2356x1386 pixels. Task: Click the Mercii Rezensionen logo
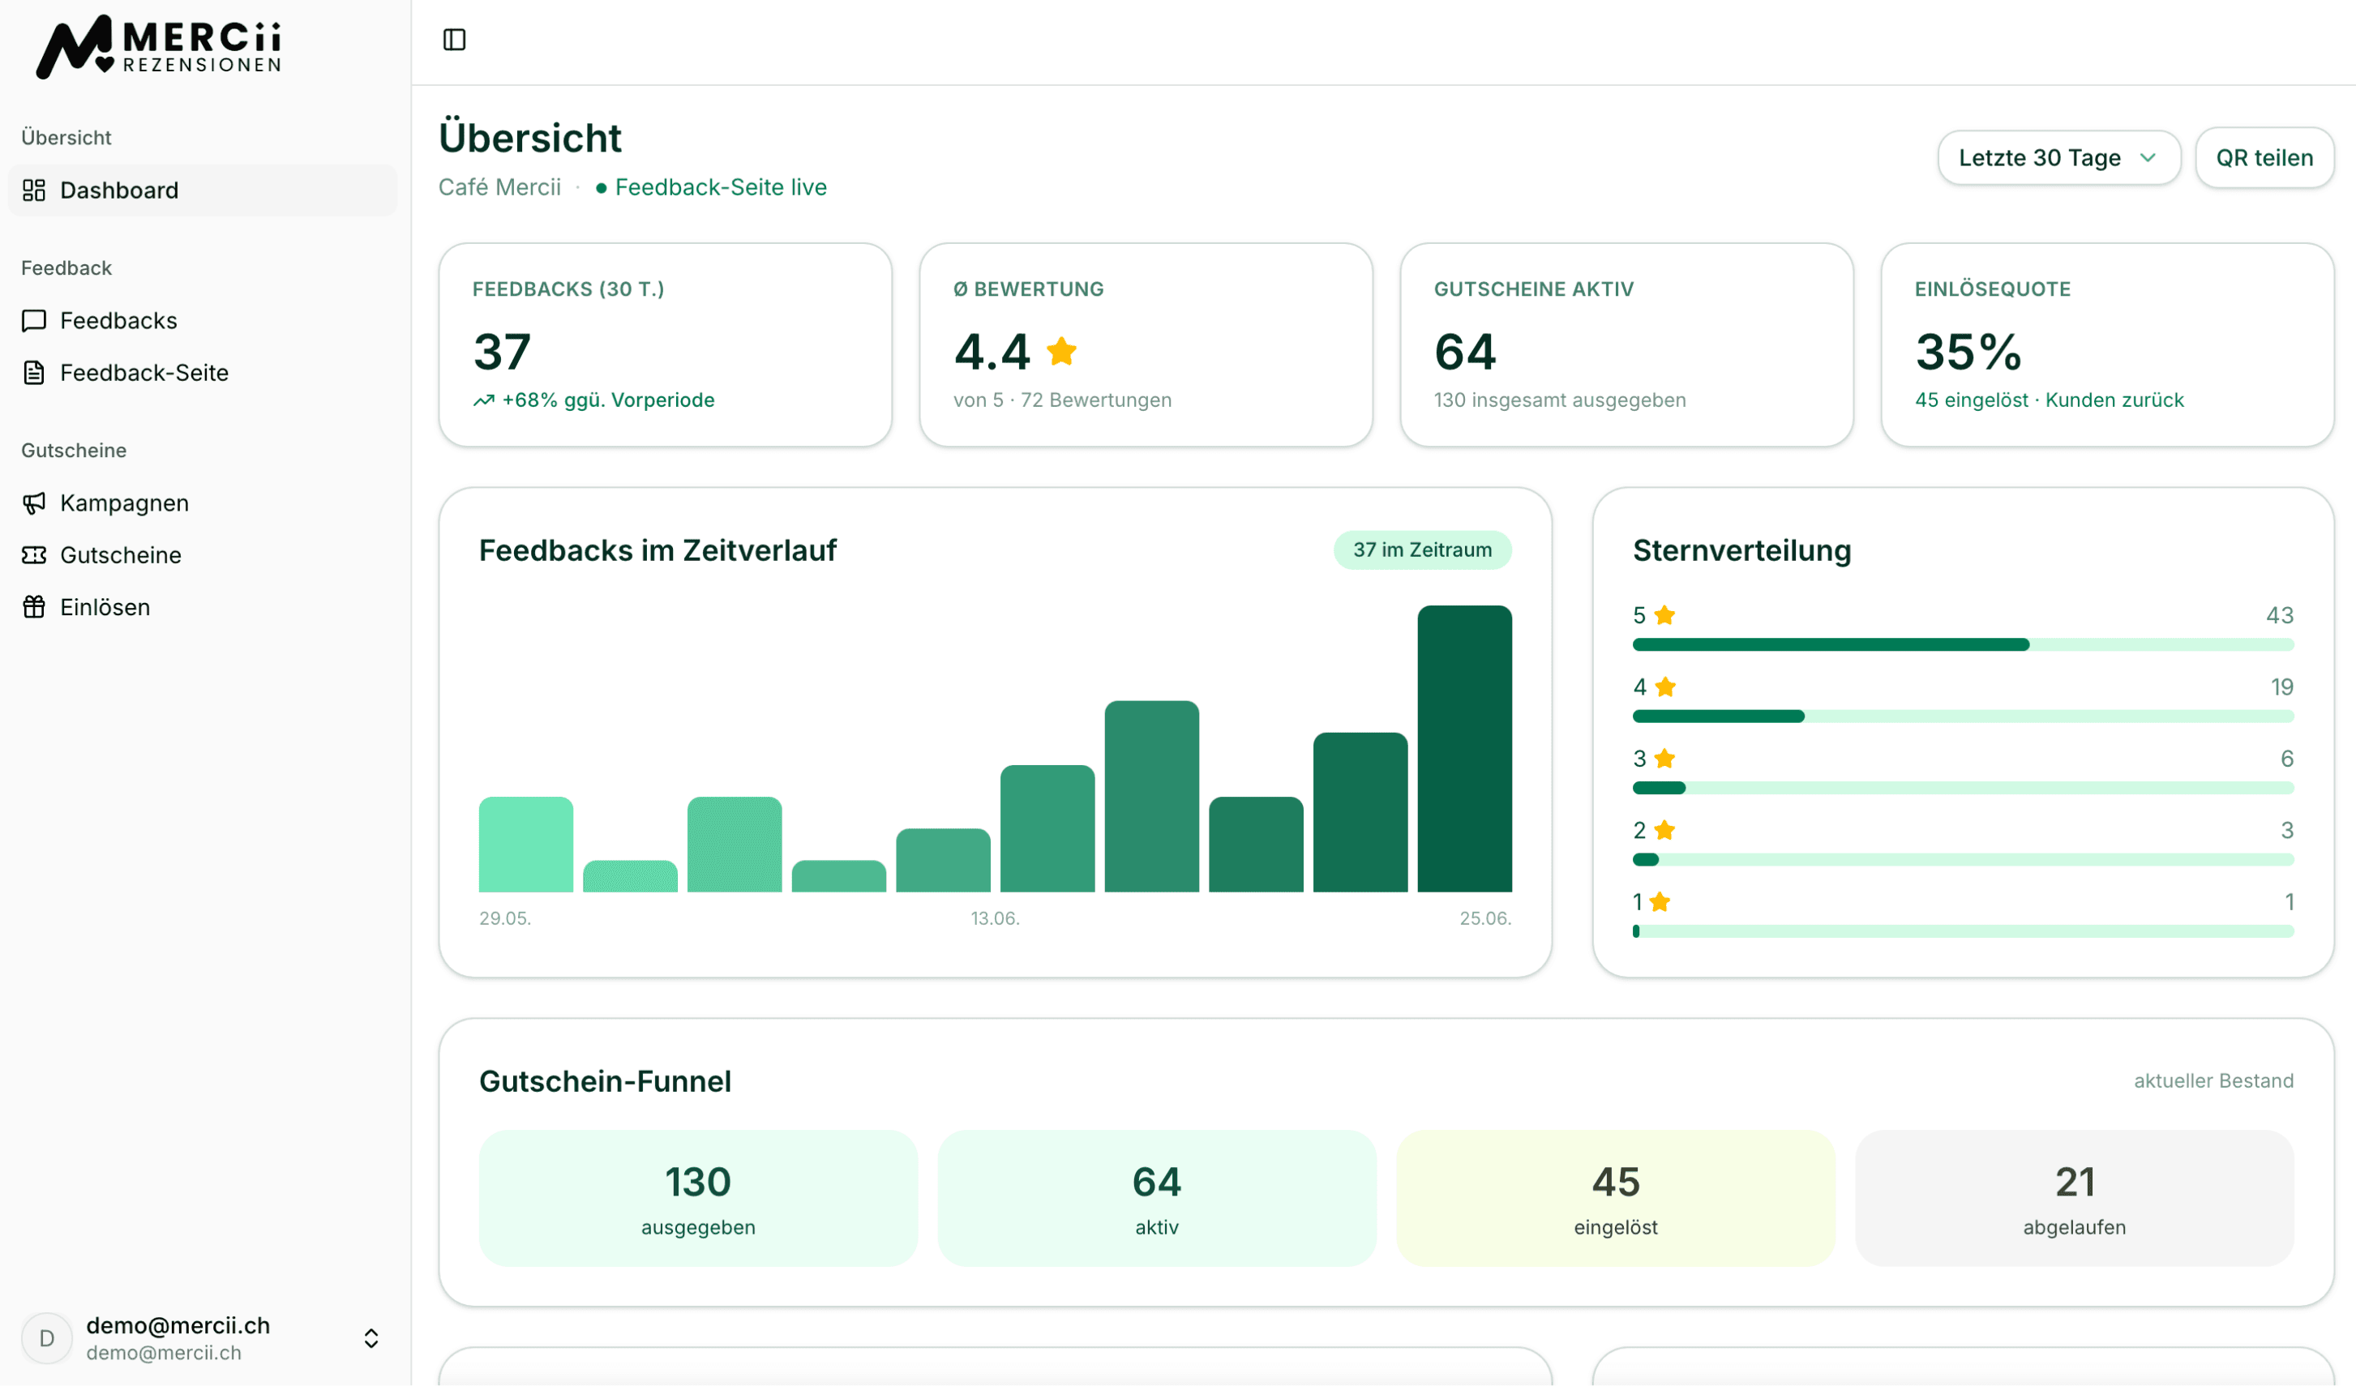159,47
